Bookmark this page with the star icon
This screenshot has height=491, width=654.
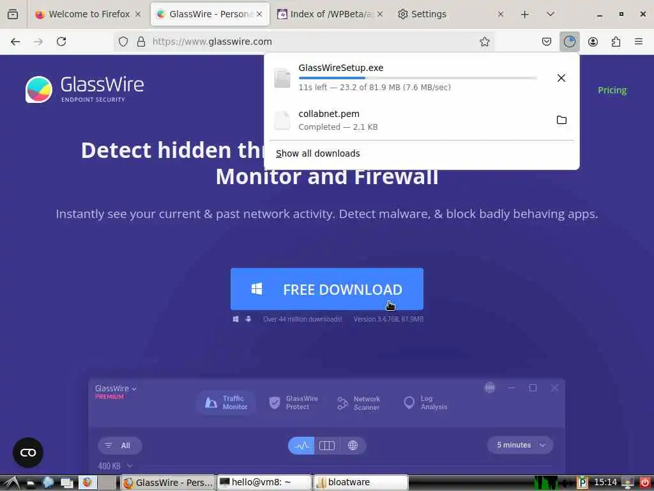(484, 42)
